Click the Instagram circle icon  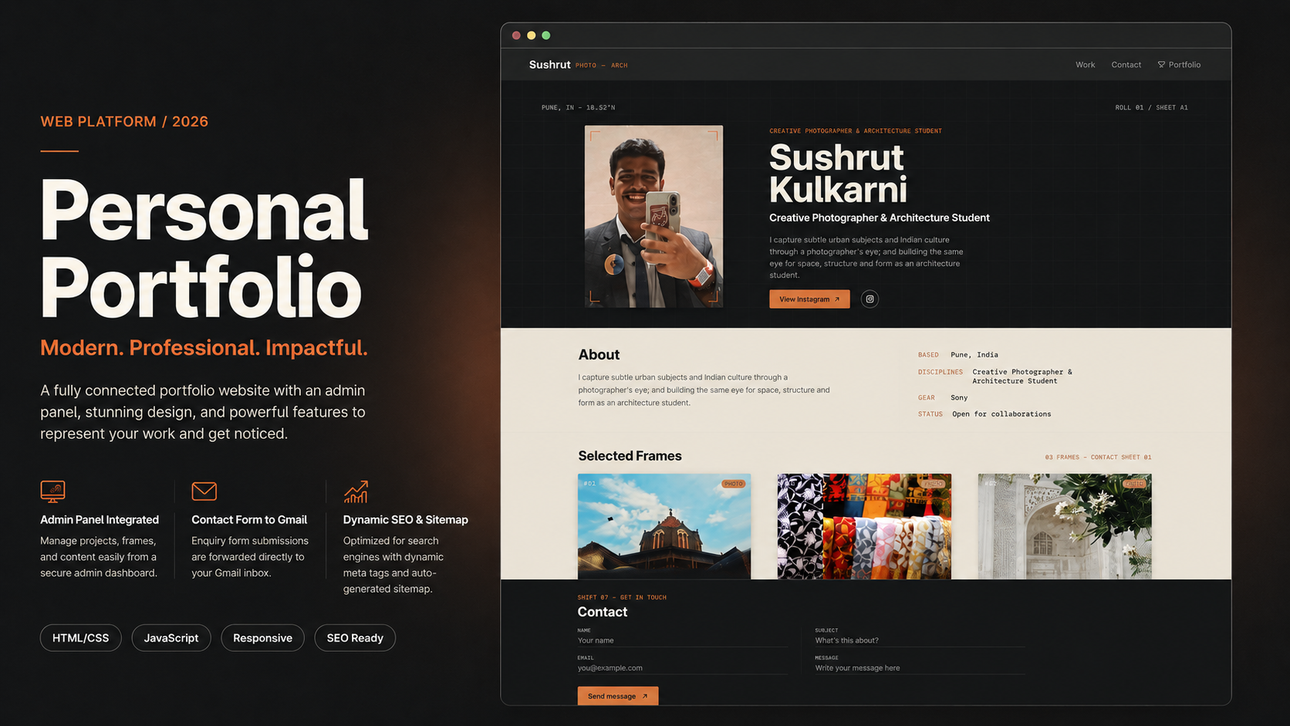click(870, 299)
